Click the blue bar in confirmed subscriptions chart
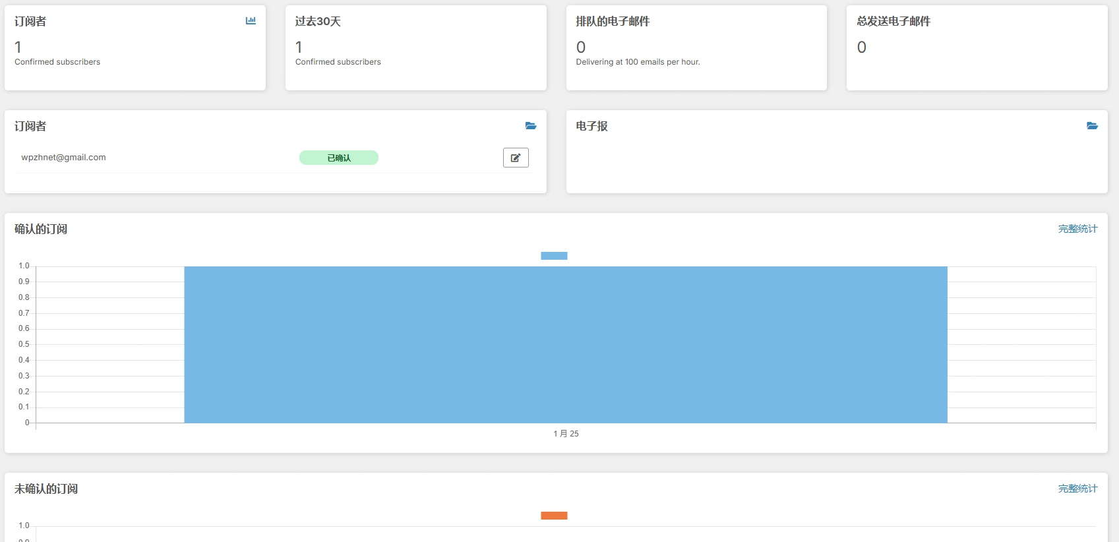 click(566, 344)
